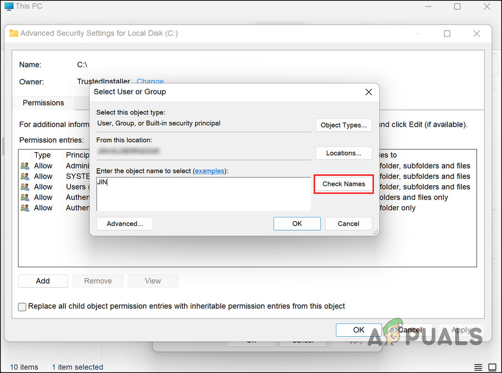Open the Locations picker
The image size is (502, 373).
pyautogui.click(x=344, y=153)
